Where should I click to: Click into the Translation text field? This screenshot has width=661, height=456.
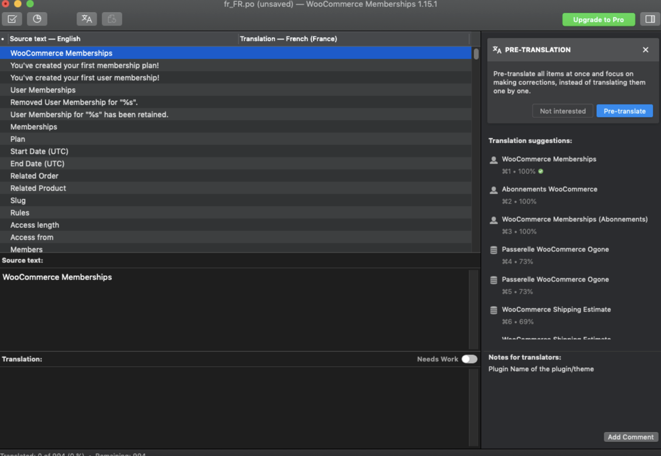coord(234,407)
